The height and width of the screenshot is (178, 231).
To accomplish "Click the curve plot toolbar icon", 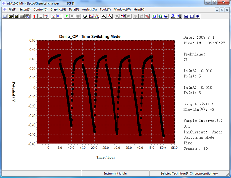I will click(91, 16).
